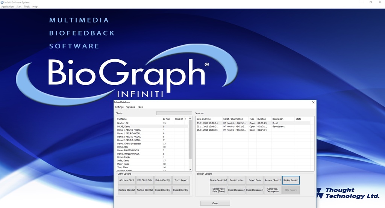Click Edit Client Data button
The width and height of the screenshot is (385, 208).
(x=145, y=180)
